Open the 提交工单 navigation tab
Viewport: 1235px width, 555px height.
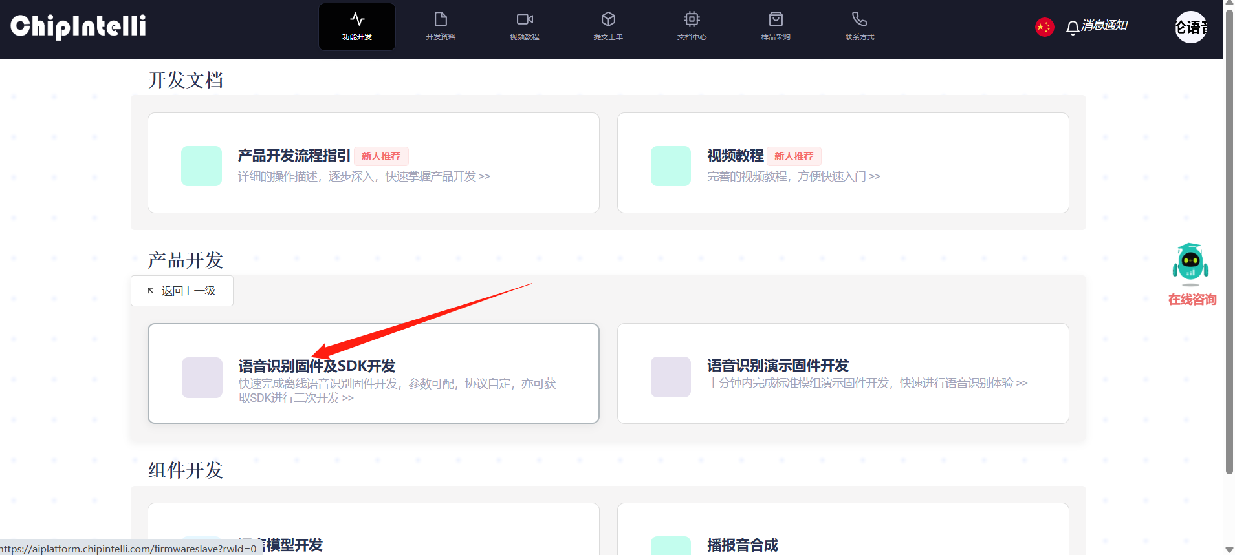[608, 26]
